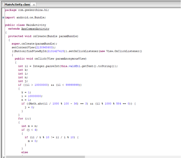Click the setContentView(2130968603) line
The image size is (181, 158).
(34, 47)
